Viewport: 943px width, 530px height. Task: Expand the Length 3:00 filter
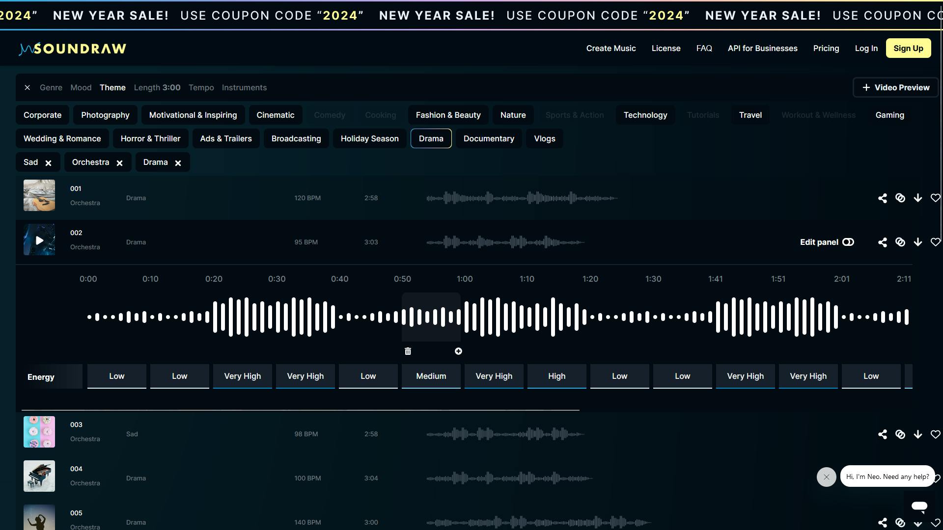157,88
